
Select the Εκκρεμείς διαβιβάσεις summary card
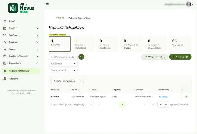(108, 44)
